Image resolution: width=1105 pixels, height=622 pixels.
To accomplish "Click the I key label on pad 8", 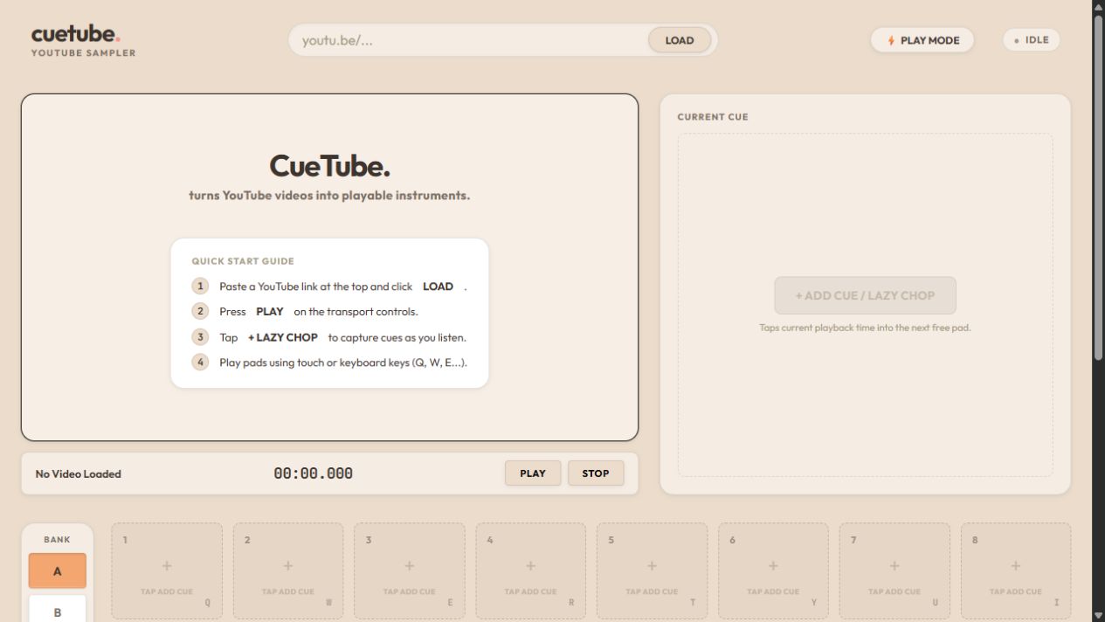I will 1056,603.
